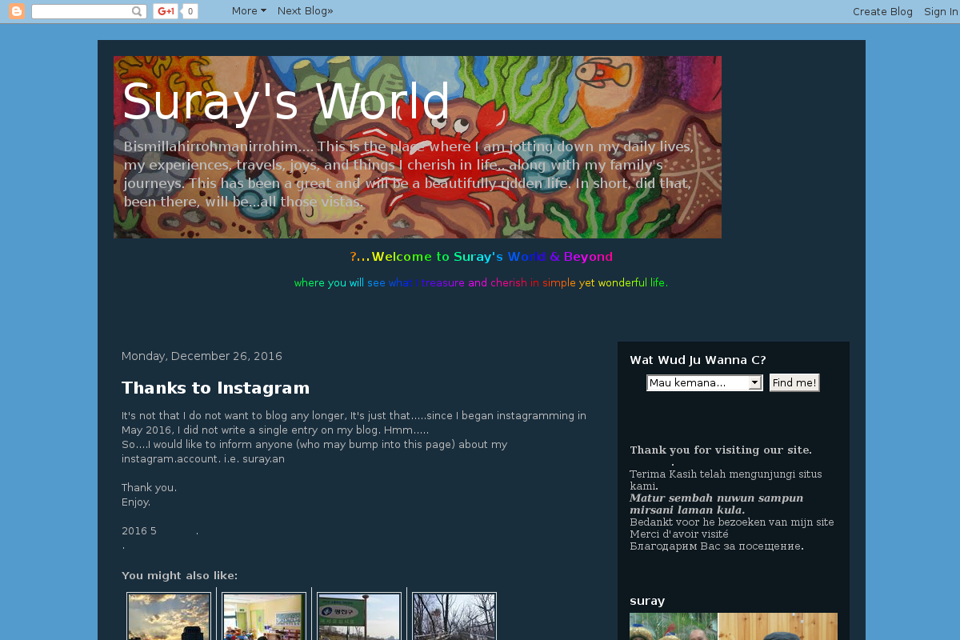Click the suray profile photo in sidebar

click(733, 626)
